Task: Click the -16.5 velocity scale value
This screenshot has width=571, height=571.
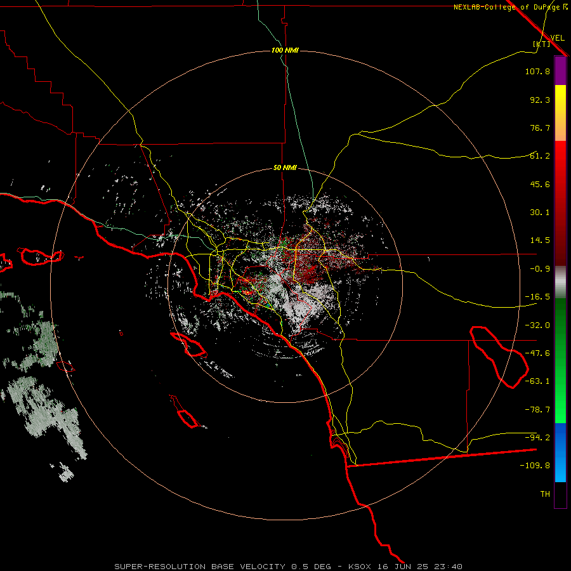Action: point(537,297)
